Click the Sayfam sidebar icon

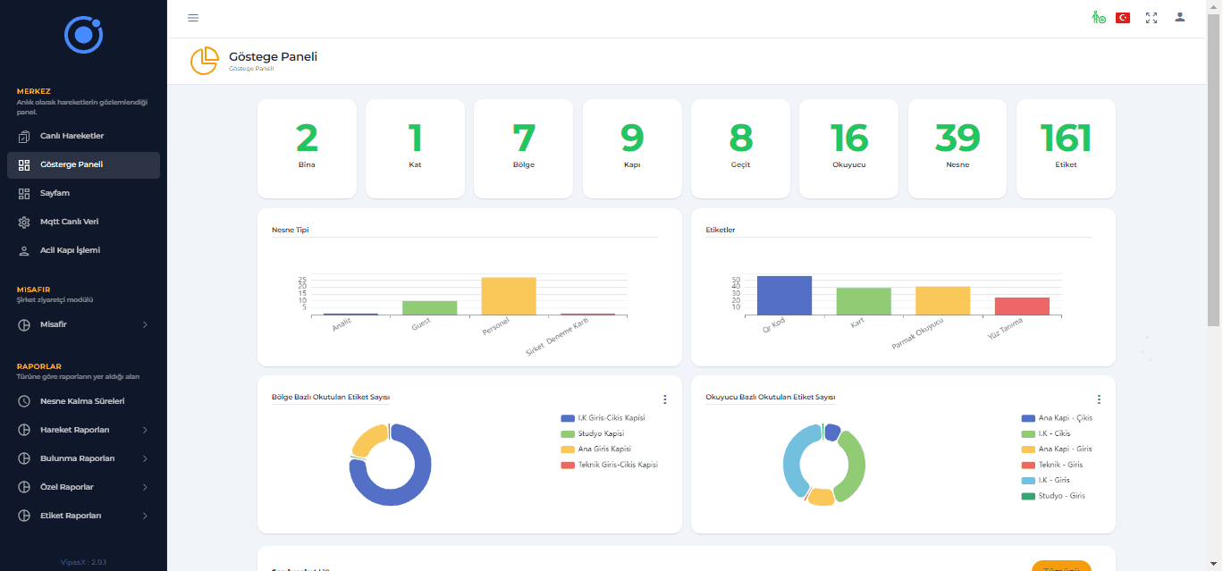point(24,193)
